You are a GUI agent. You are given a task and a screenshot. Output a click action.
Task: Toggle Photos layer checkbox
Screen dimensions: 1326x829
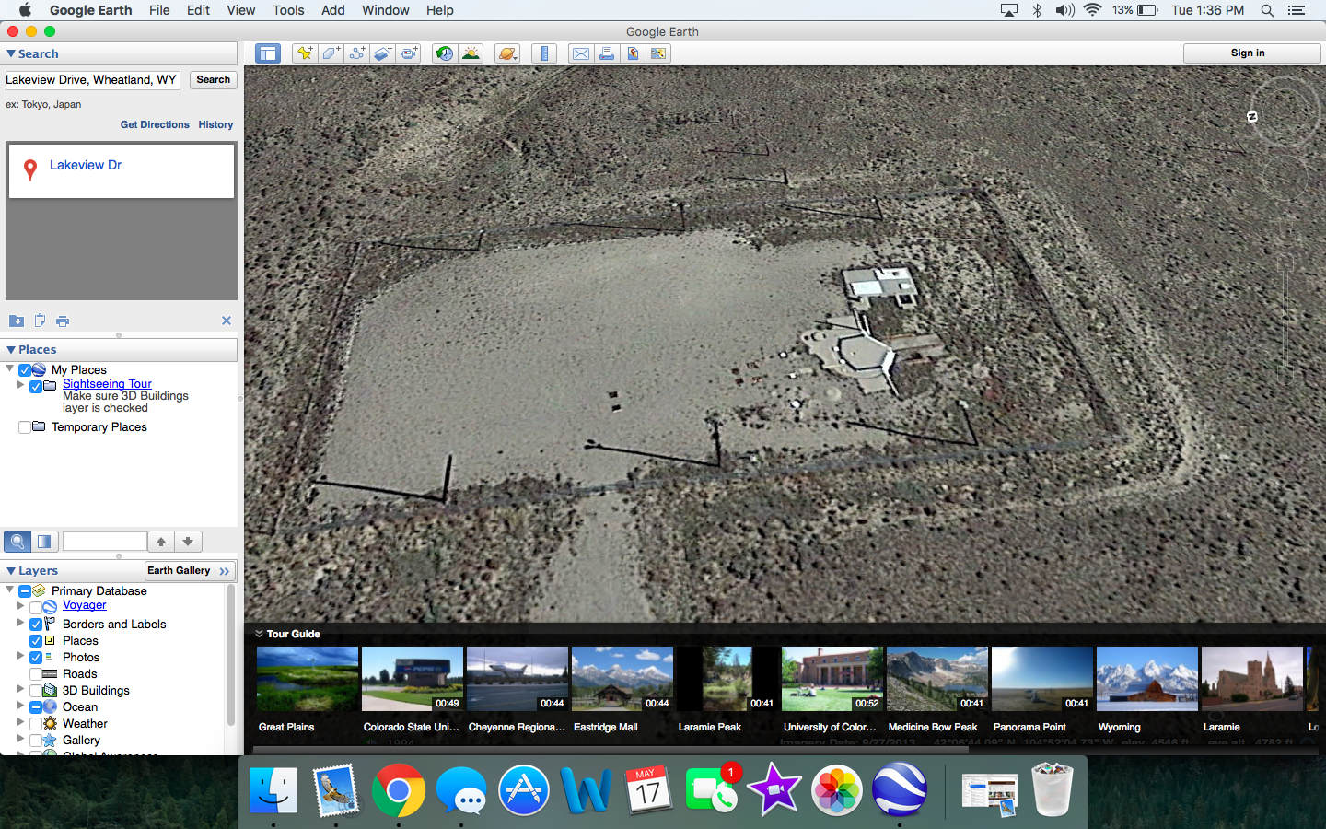[36, 658]
